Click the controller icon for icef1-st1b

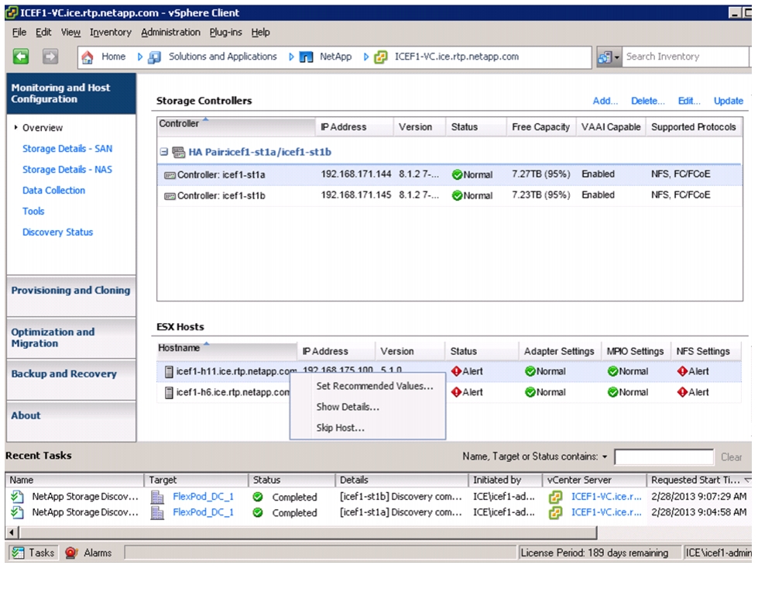[170, 196]
